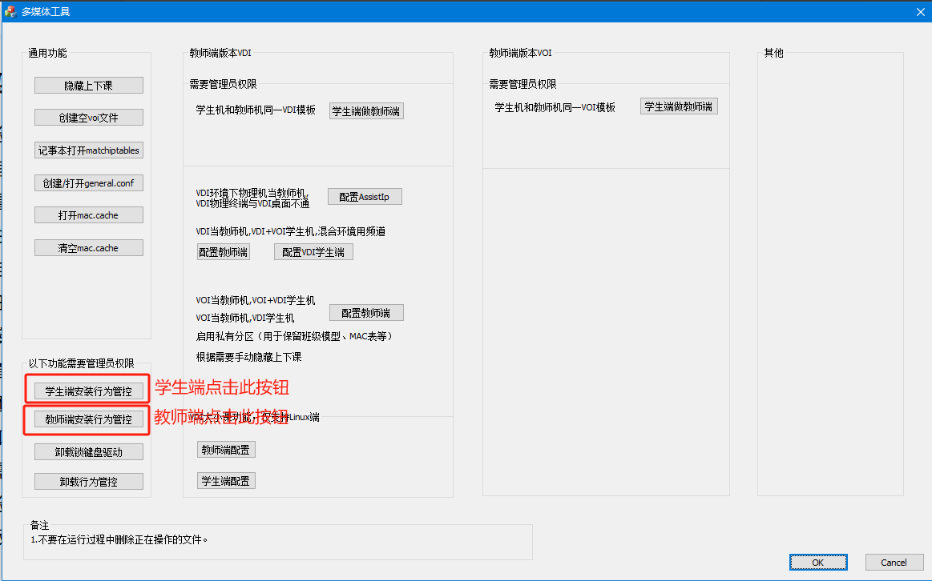Click 学生端安装行为管控 button

[89, 391]
